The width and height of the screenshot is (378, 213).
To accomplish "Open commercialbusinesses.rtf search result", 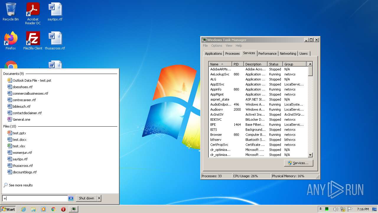I will [28, 93].
